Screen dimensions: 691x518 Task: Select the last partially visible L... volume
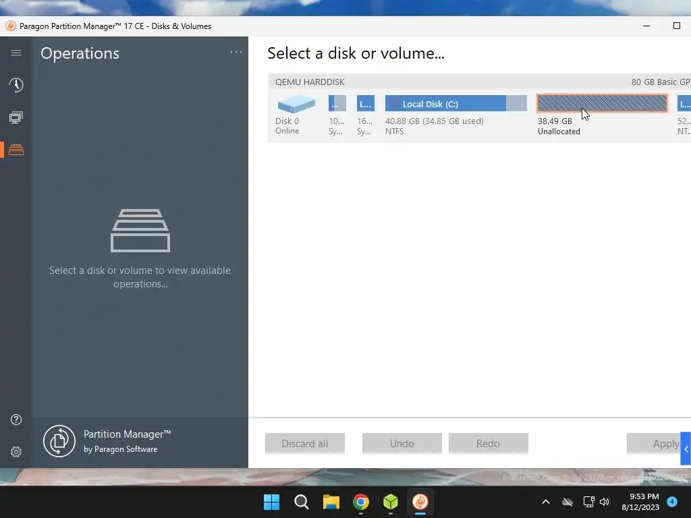point(684,103)
